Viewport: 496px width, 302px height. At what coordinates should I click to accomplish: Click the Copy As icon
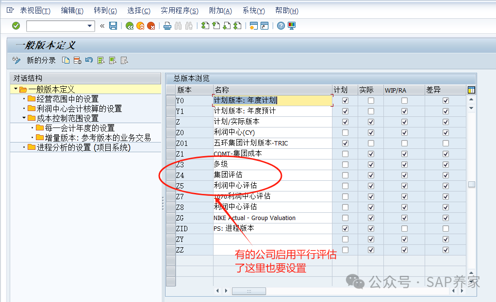click(x=66, y=60)
